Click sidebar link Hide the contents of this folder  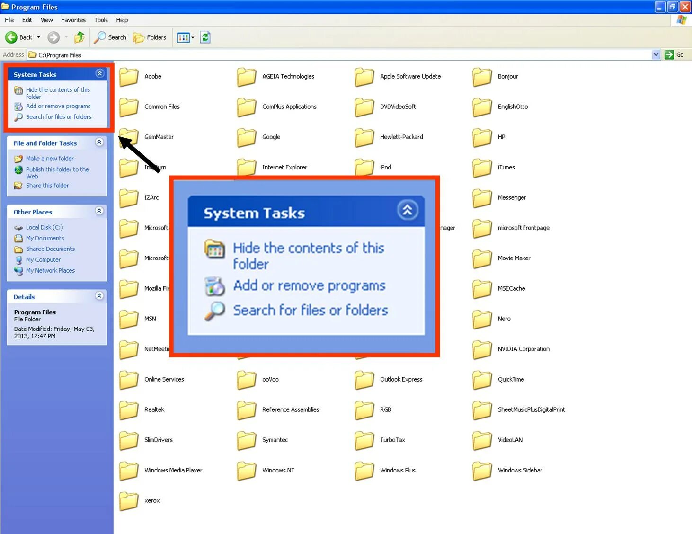[58, 93]
